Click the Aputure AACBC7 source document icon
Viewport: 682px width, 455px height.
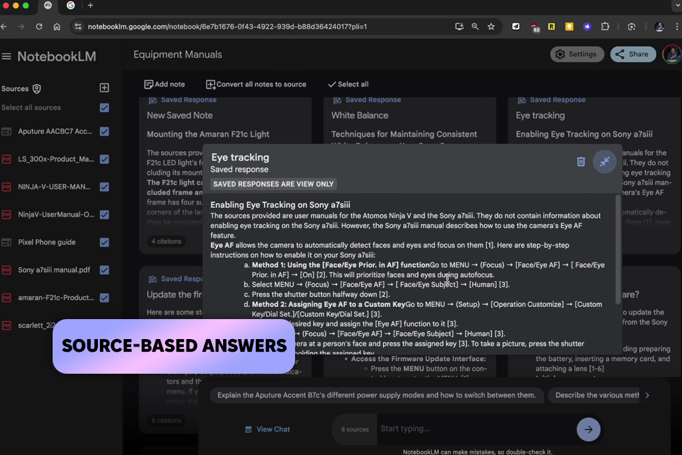tap(7, 131)
